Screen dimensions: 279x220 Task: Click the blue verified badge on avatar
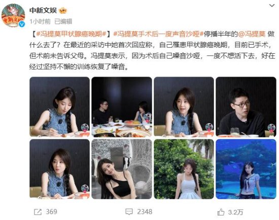[x=22, y=24]
